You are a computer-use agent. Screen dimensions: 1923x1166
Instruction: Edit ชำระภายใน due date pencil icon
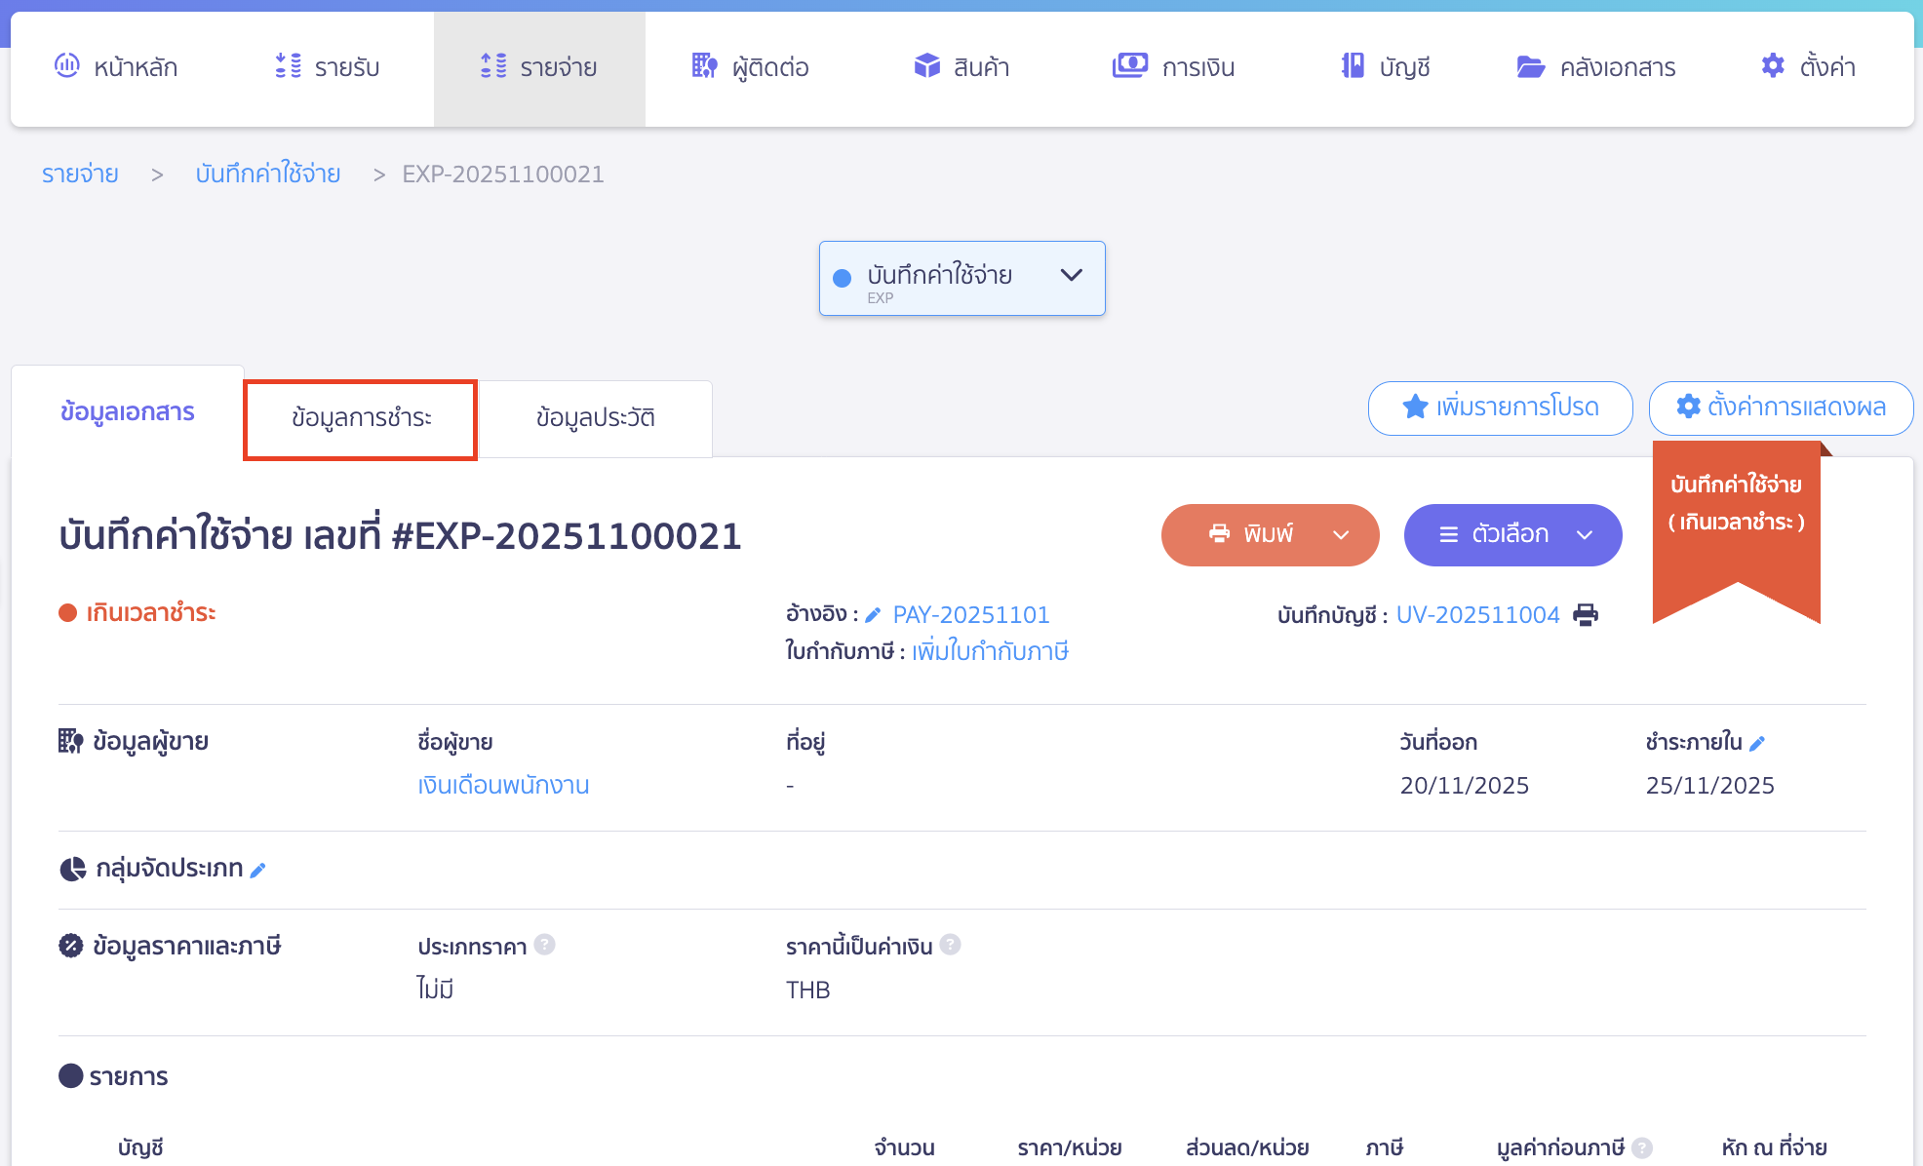click(x=1757, y=744)
